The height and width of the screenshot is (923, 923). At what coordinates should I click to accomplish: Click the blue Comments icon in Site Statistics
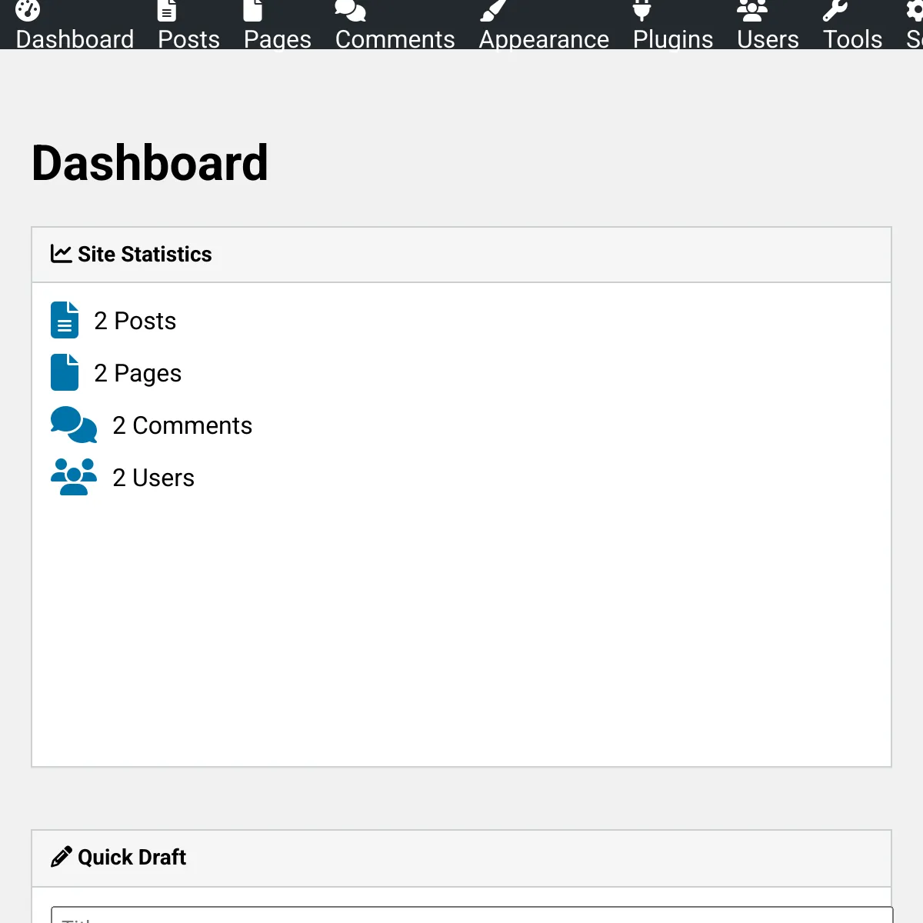pyautogui.click(x=73, y=425)
